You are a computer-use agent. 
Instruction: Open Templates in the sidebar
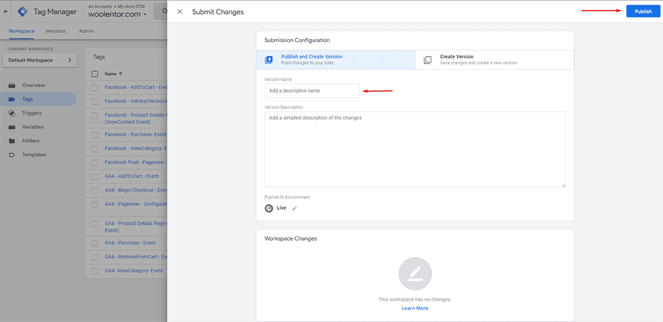point(34,155)
